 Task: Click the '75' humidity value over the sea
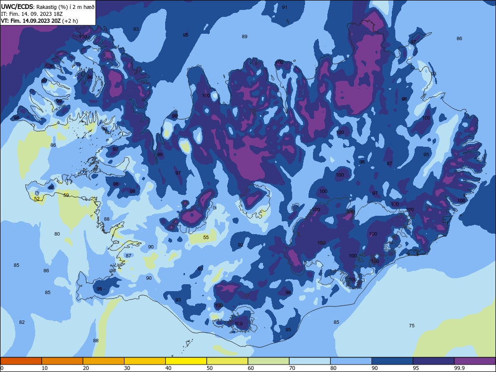click(412, 325)
